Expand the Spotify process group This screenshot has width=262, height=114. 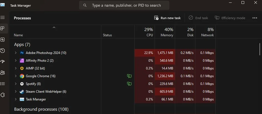pyautogui.click(x=16, y=84)
